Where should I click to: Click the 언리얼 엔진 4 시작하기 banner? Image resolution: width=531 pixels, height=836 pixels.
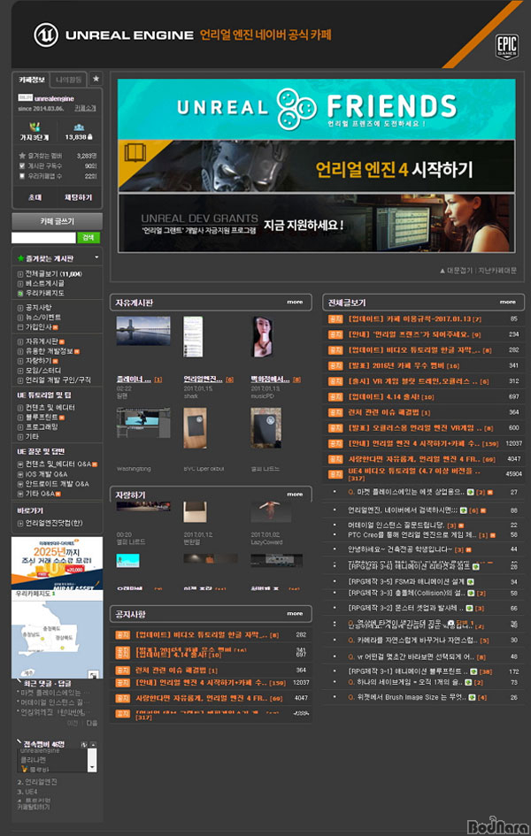click(316, 165)
